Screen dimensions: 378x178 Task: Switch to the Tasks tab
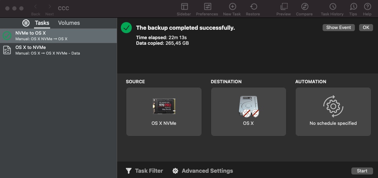[x=42, y=23]
